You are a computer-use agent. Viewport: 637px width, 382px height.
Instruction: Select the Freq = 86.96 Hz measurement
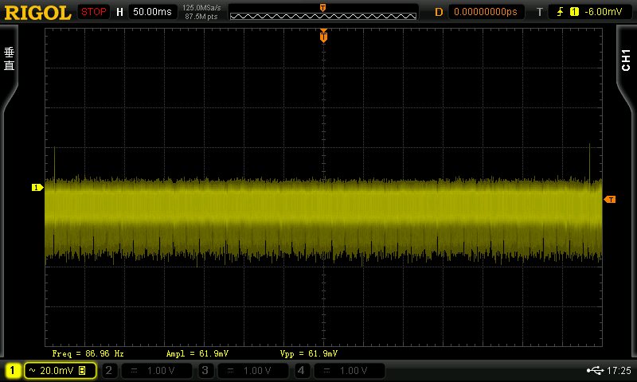pyautogui.click(x=88, y=353)
